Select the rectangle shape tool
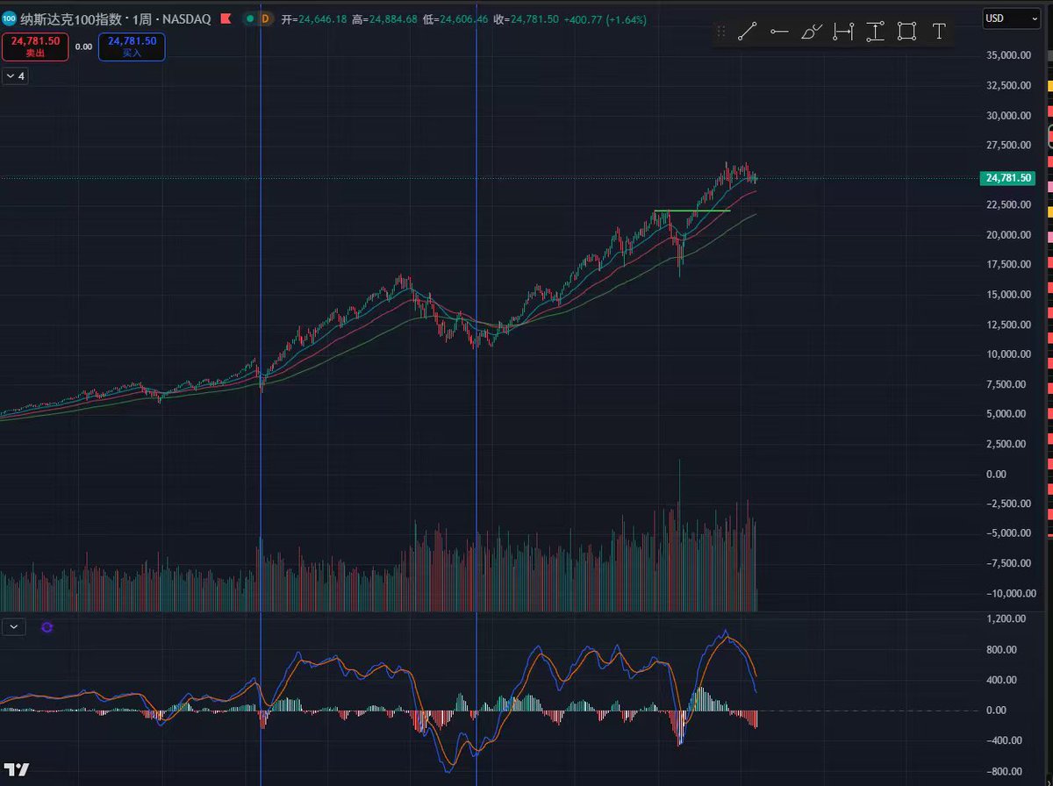1053x786 pixels. pyautogui.click(x=907, y=32)
